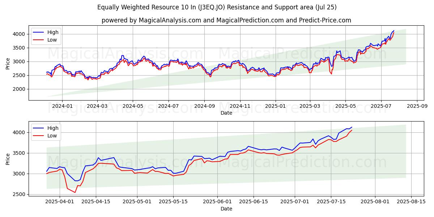Click the 4000 price tick on bottom chart

20,133
